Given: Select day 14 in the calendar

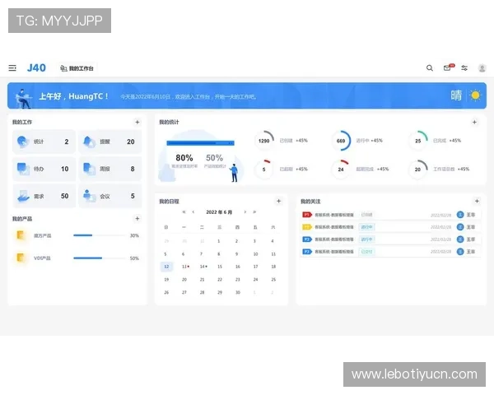Looking at the screenshot, I should 202,267.
